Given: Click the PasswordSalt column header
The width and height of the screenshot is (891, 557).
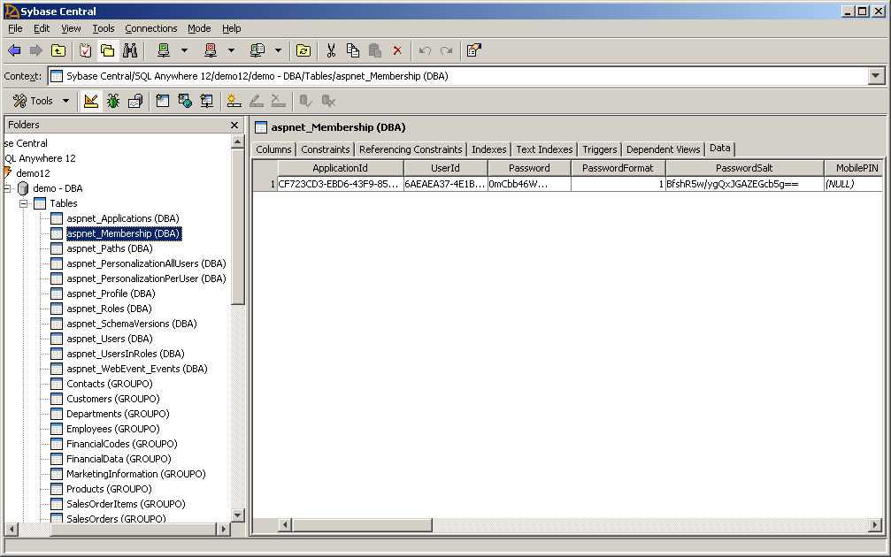Looking at the screenshot, I should coord(744,168).
